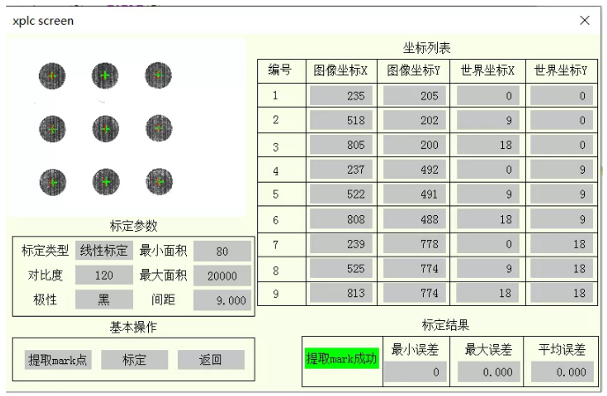The height and width of the screenshot is (396, 607).
Task: Click the center mark dot in image
Action: coord(106,129)
